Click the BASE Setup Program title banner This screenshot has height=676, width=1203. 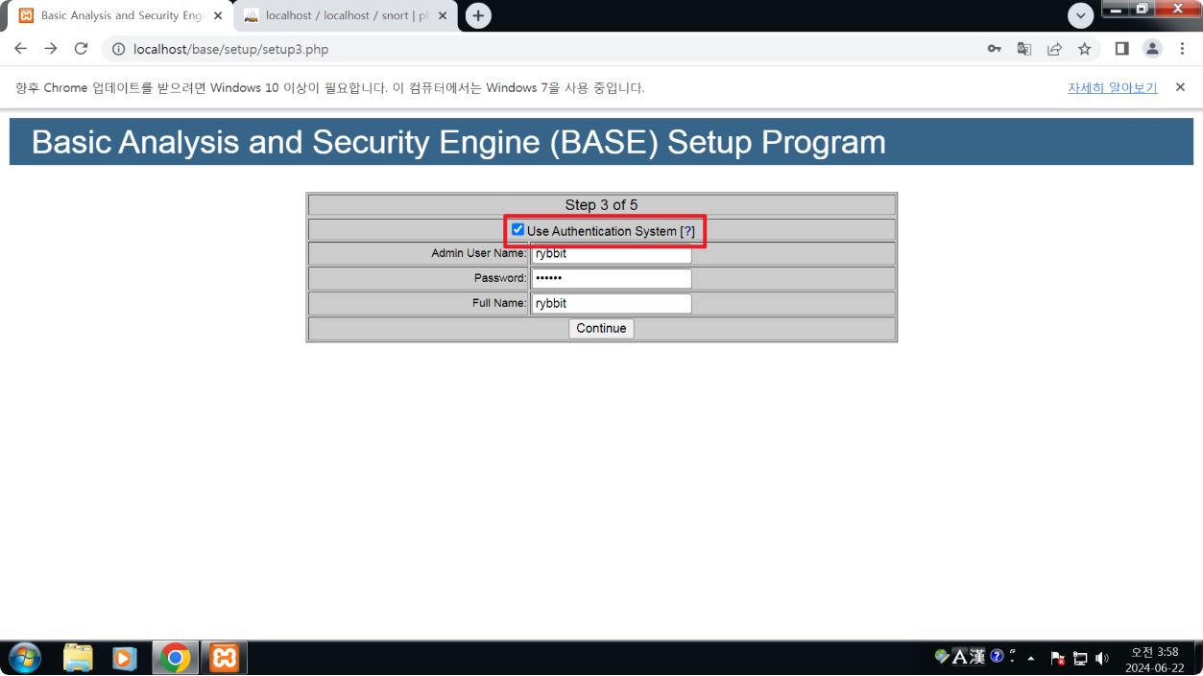[601, 142]
